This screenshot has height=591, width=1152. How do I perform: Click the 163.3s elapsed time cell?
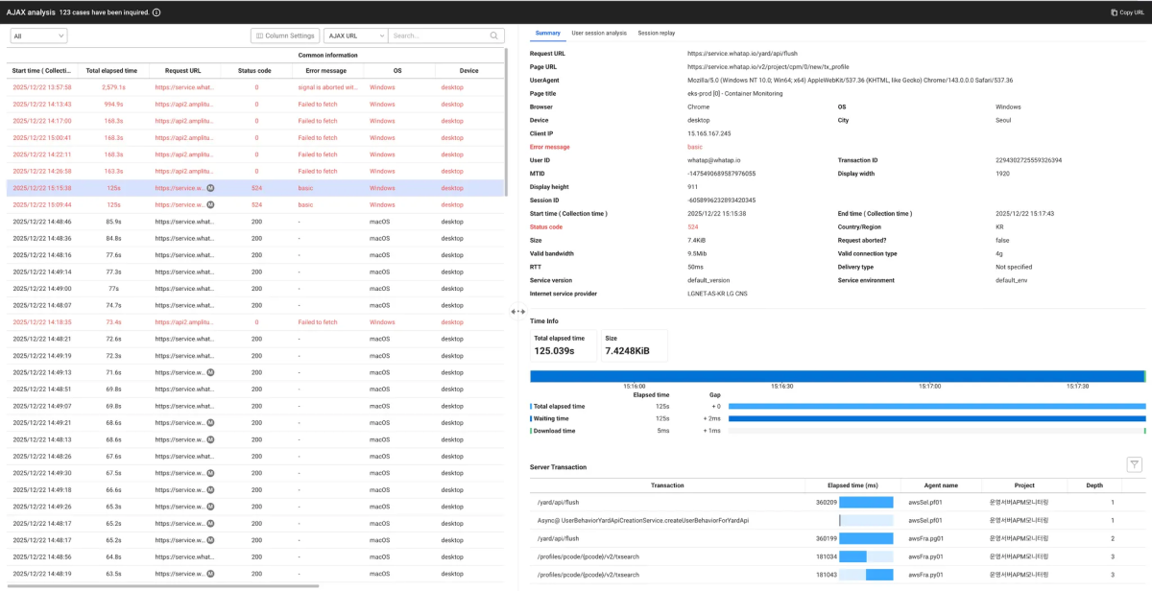[113, 171]
